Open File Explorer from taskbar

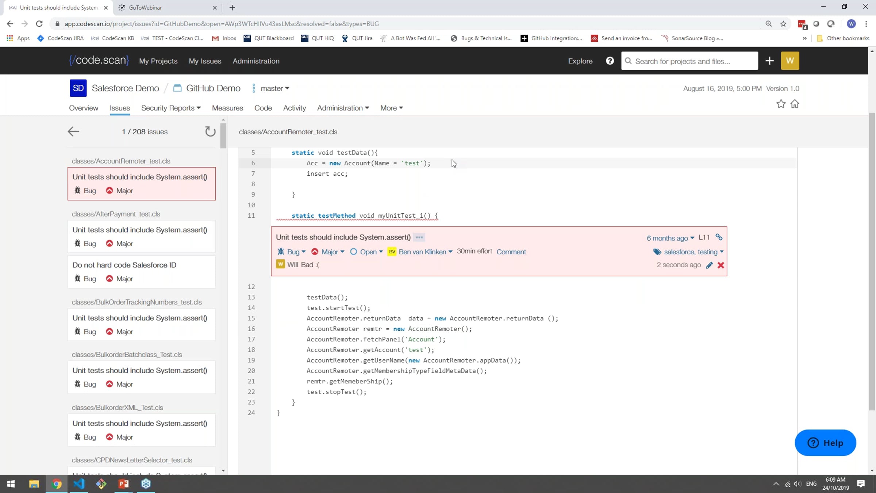click(34, 484)
